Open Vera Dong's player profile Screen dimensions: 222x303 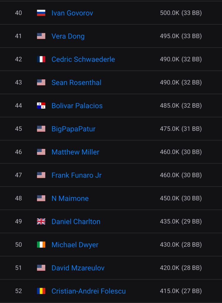coord(68,36)
